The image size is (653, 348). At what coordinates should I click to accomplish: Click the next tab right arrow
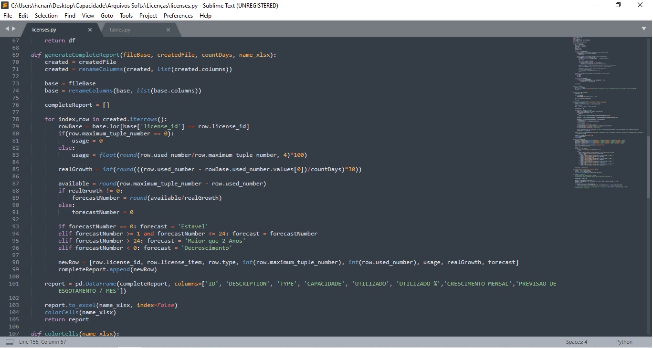click(14, 29)
